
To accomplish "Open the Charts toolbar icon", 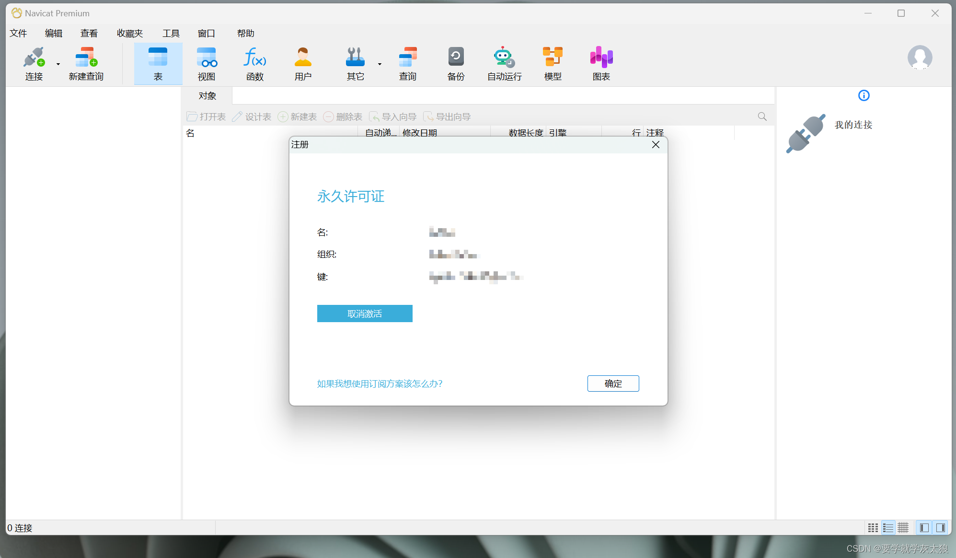I will (x=601, y=57).
